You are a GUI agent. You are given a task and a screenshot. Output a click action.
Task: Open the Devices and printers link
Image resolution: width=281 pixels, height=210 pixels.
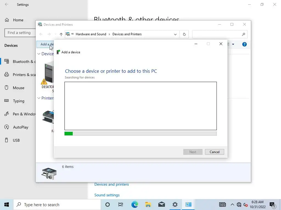click(111, 184)
